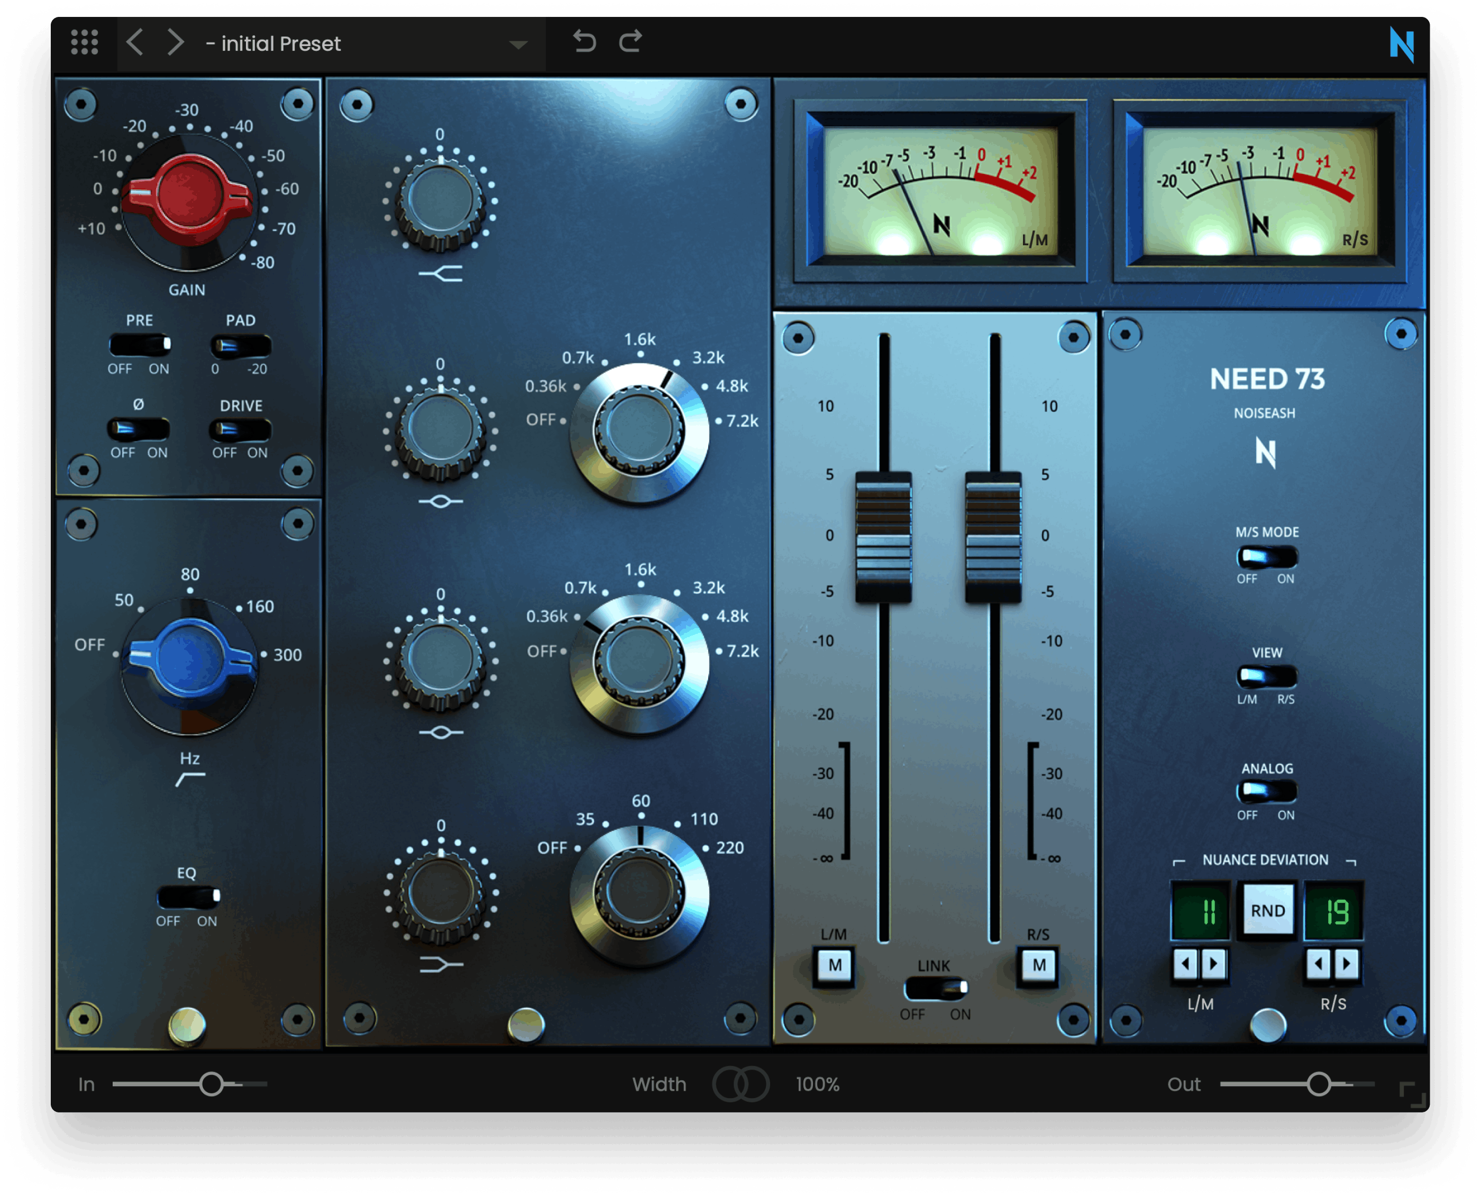
Task: Undo the last parameter change
Action: [585, 43]
